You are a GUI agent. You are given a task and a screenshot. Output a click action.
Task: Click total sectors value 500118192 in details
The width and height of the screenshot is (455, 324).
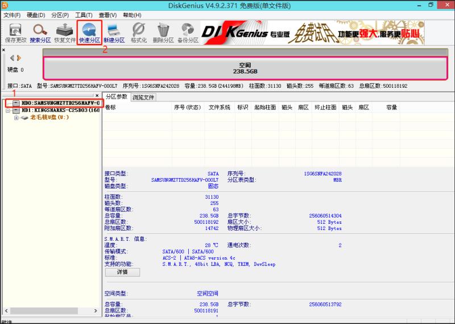point(206,222)
